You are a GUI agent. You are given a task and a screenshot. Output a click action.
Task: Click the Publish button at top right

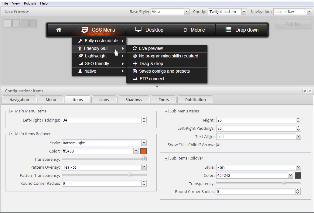[x=293, y=24]
